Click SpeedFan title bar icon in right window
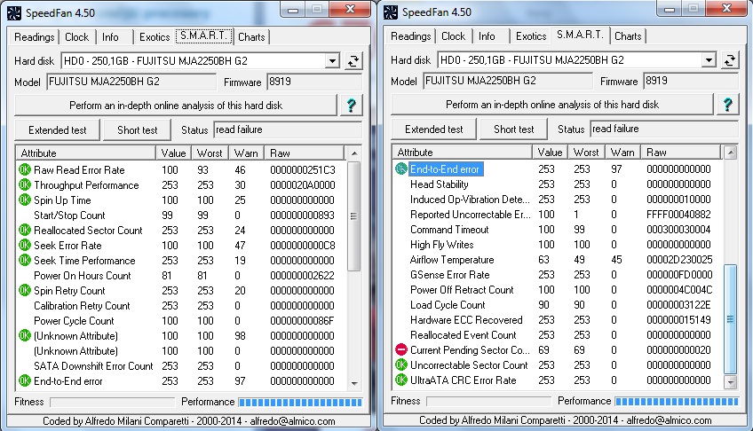The image size is (753, 431). click(391, 12)
